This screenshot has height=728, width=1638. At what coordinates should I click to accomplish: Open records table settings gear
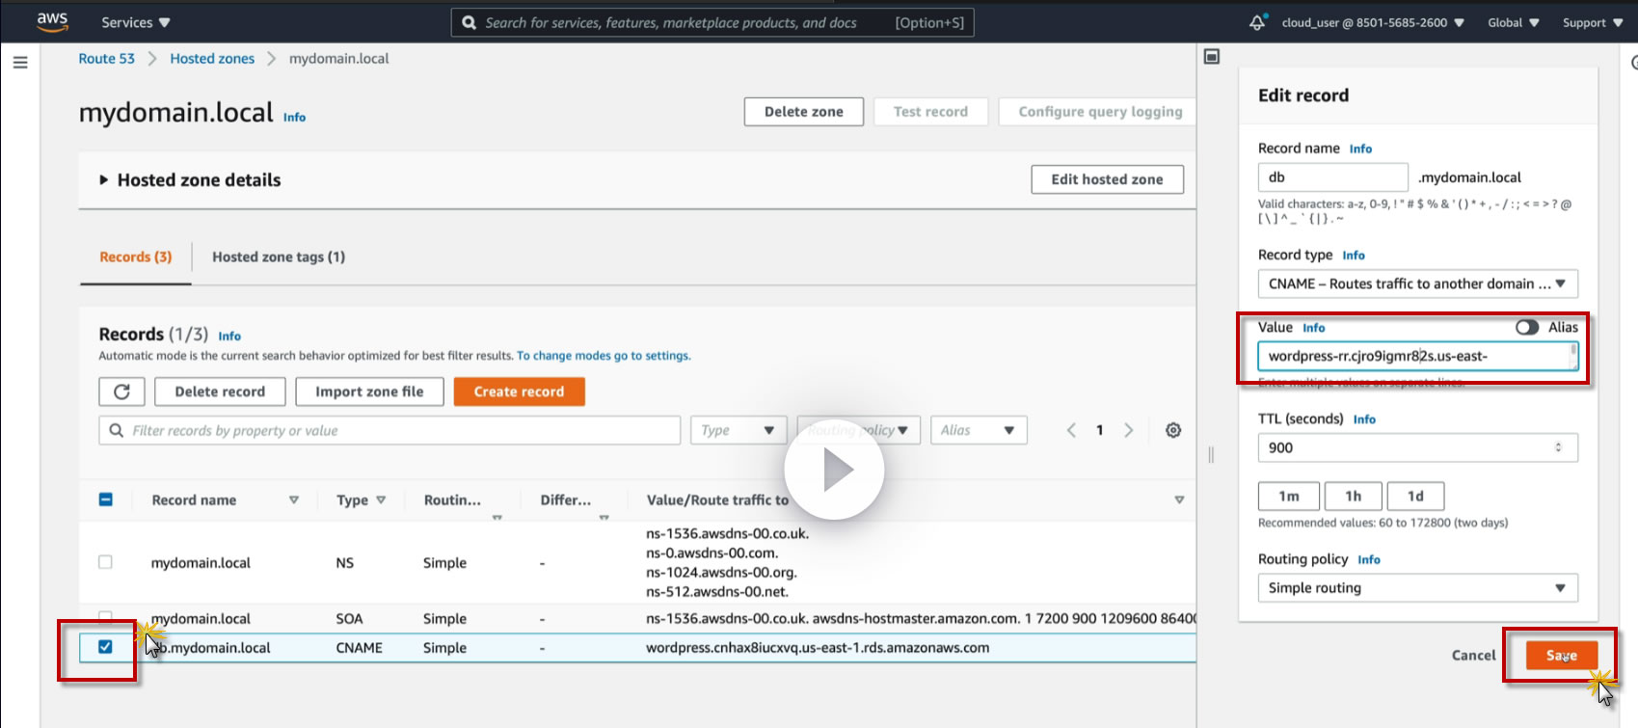1173,430
